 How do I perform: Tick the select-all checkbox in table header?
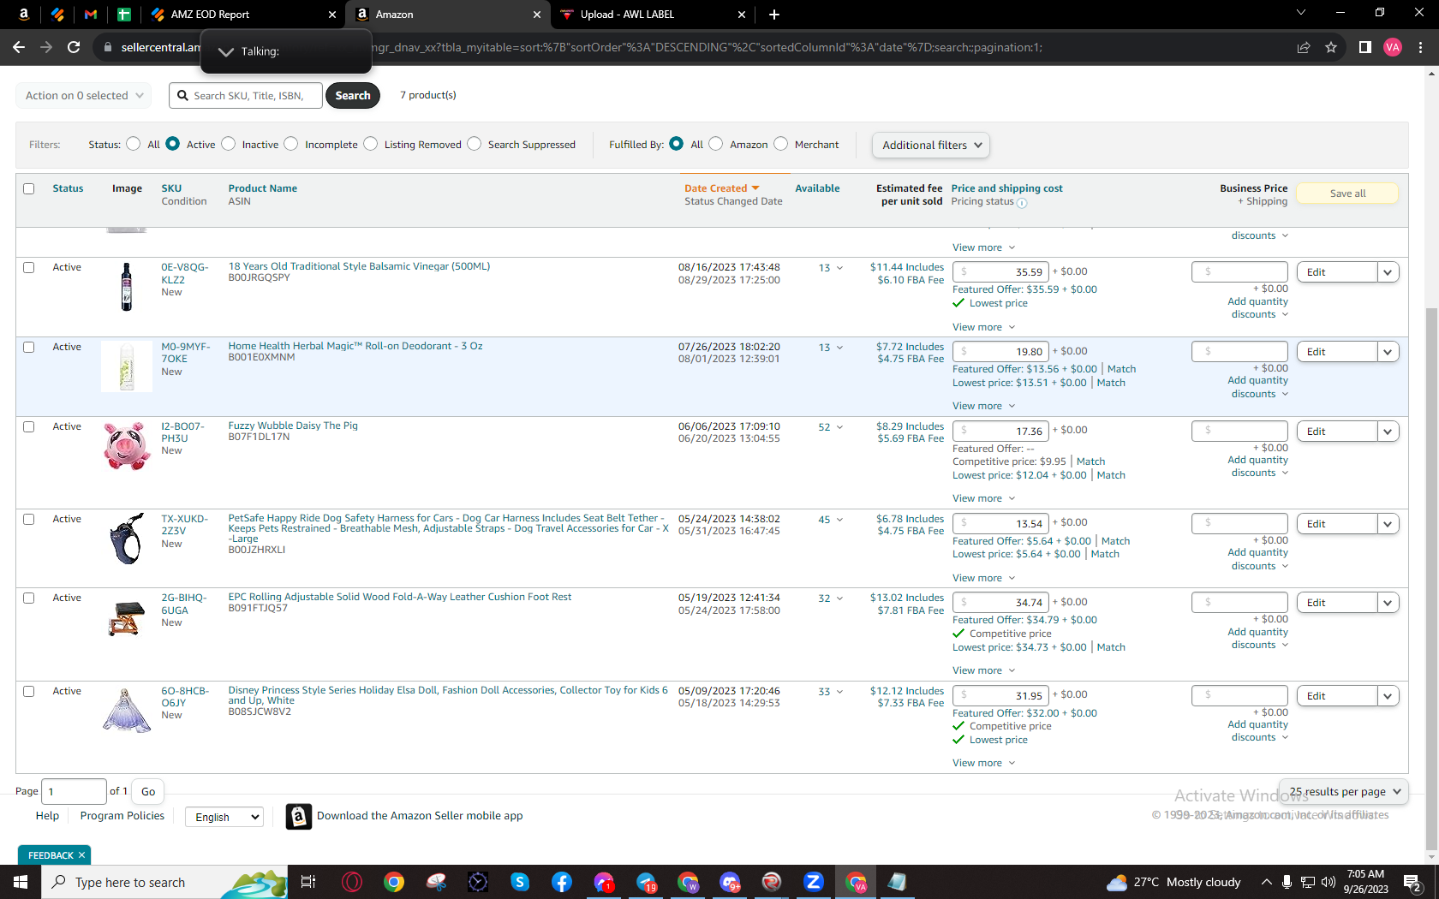coord(29,188)
